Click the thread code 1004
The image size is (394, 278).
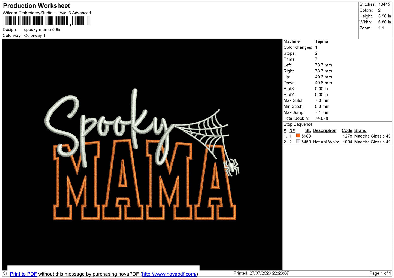click(347, 142)
